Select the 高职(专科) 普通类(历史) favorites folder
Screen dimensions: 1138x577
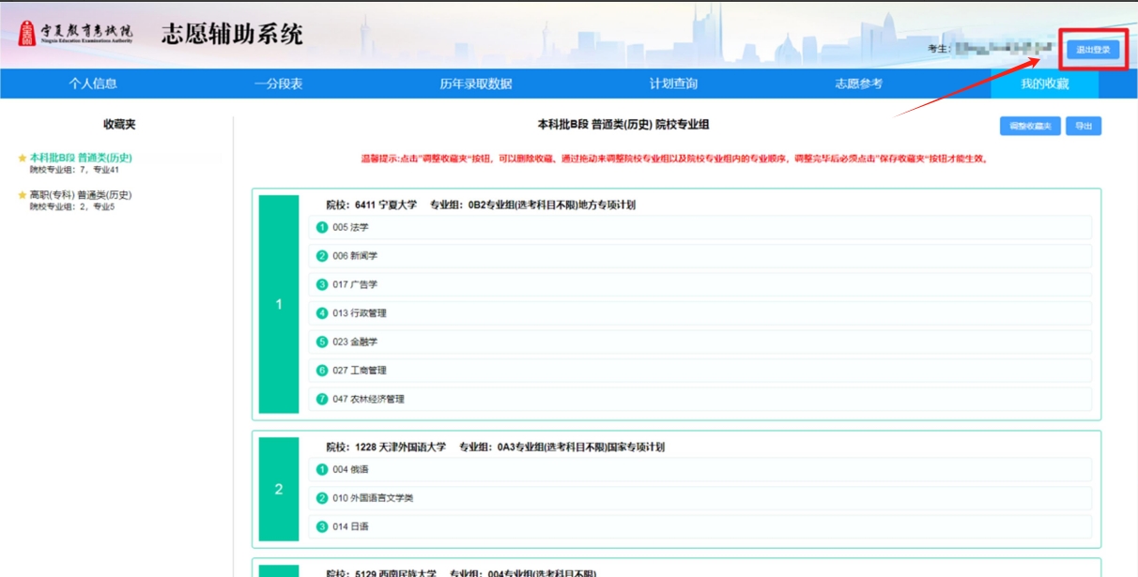80,195
